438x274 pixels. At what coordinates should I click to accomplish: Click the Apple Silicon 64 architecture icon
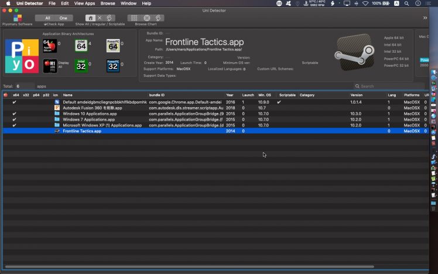(x=50, y=46)
